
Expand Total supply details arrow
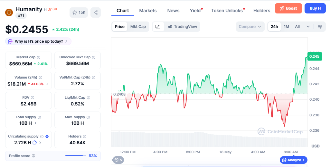click(x=35, y=123)
